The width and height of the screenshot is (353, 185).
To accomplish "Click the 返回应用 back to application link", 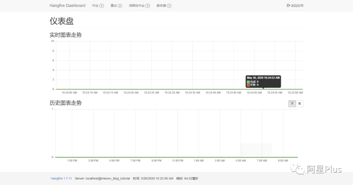I will pos(295,6).
